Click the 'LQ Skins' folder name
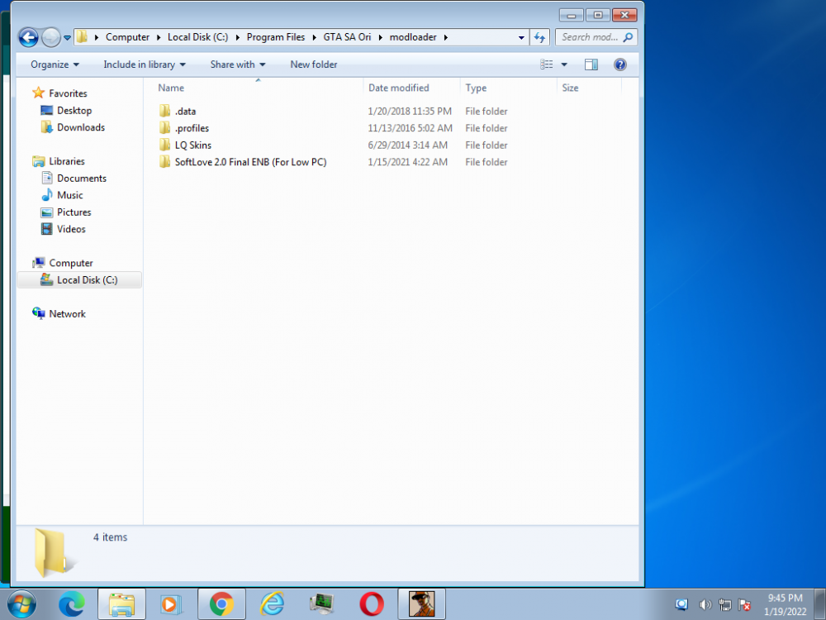 (192, 145)
